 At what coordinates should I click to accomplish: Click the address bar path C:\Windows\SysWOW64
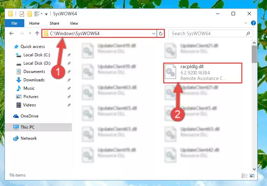[x=75, y=33]
